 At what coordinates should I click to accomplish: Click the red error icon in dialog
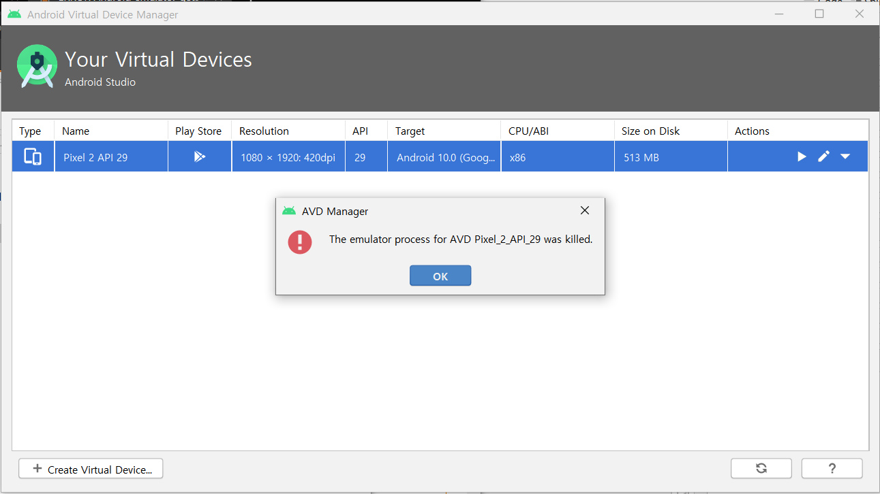pyautogui.click(x=300, y=242)
